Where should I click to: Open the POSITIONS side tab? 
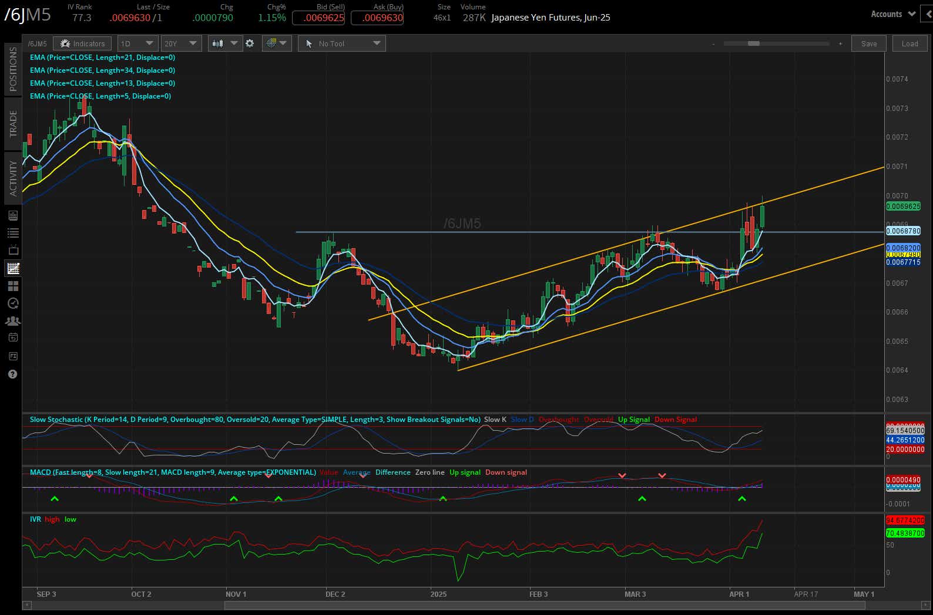point(13,69)
